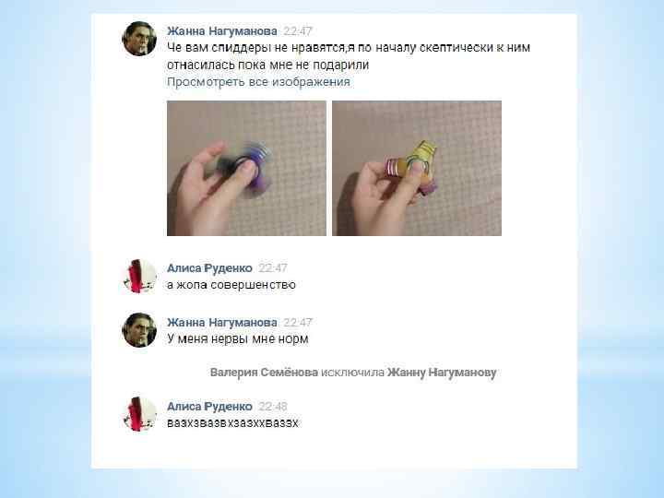664x498 pixels.
Task: Open Жанна Нагуманова's name above the spinner message
Action: click(x=222, y=31)
